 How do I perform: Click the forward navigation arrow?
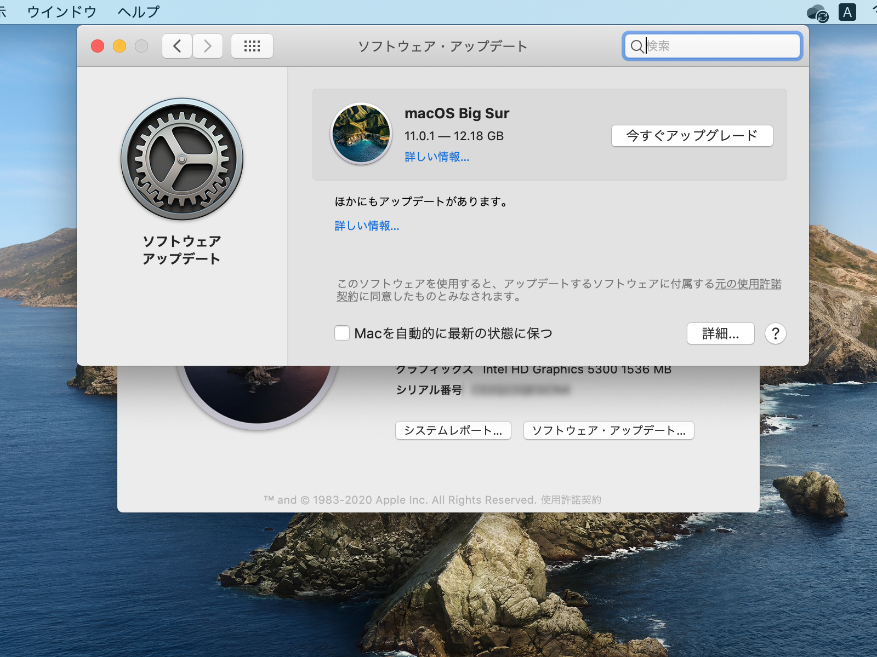point(207,46)
